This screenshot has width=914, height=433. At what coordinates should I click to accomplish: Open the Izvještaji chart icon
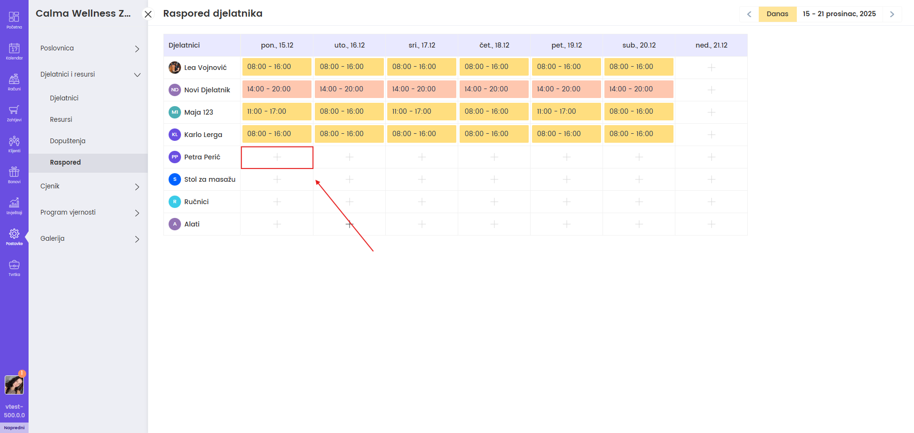14,206
